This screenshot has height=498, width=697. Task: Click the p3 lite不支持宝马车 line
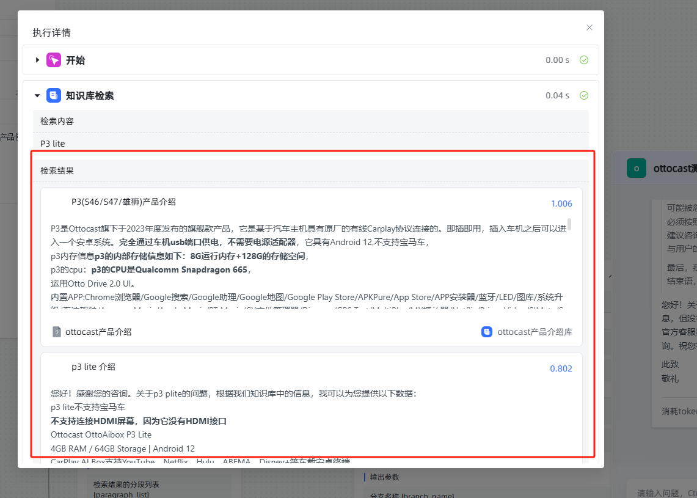88,408
